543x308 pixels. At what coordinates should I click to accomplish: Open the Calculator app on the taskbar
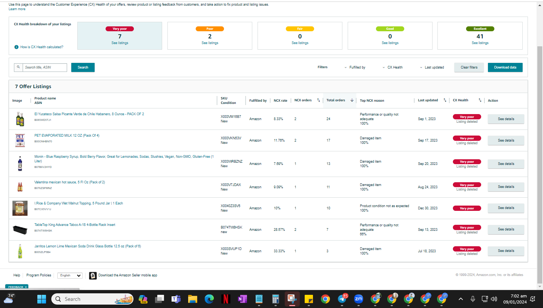coord(275,299)
